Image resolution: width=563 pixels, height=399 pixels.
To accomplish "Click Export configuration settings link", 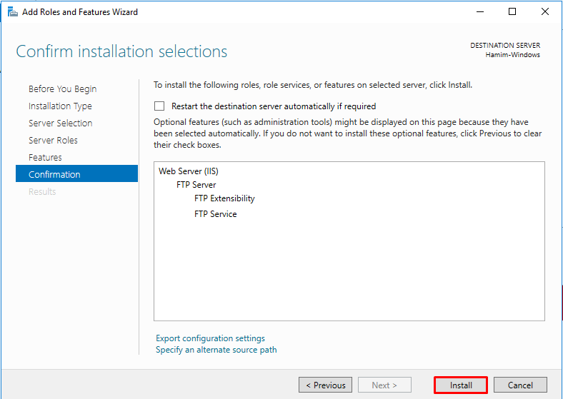I will [x=210, y=338].
